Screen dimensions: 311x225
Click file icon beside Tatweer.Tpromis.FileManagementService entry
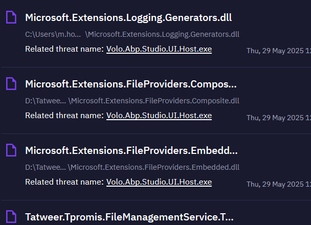coord(11,217)
